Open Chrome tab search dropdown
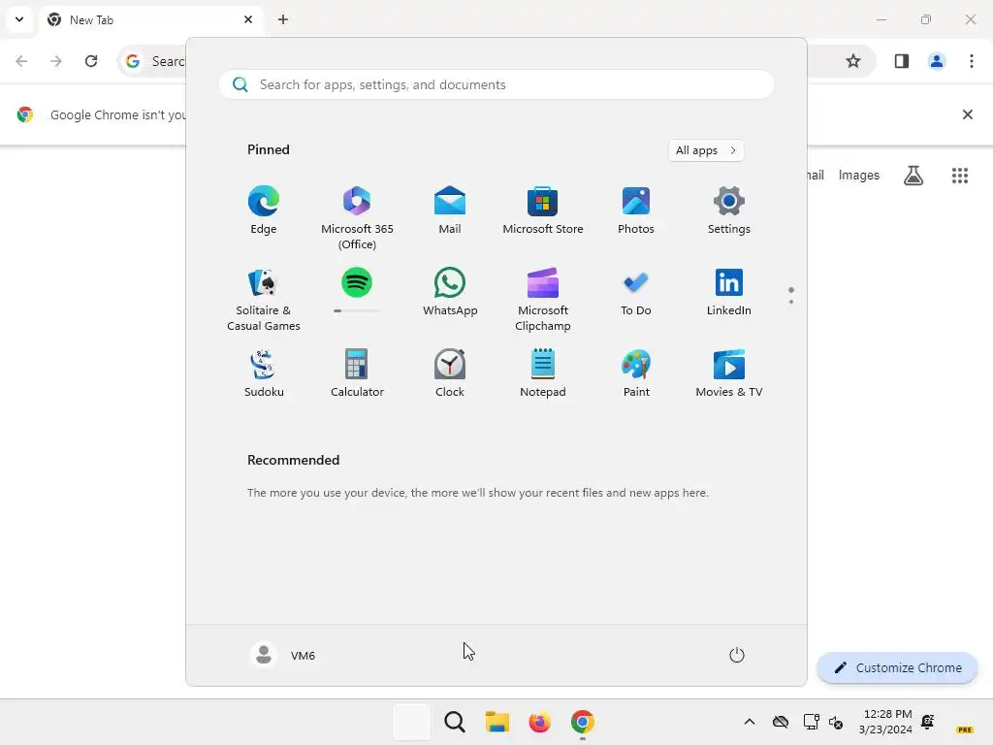Viewport: 993px width, 745px height. 19,19
